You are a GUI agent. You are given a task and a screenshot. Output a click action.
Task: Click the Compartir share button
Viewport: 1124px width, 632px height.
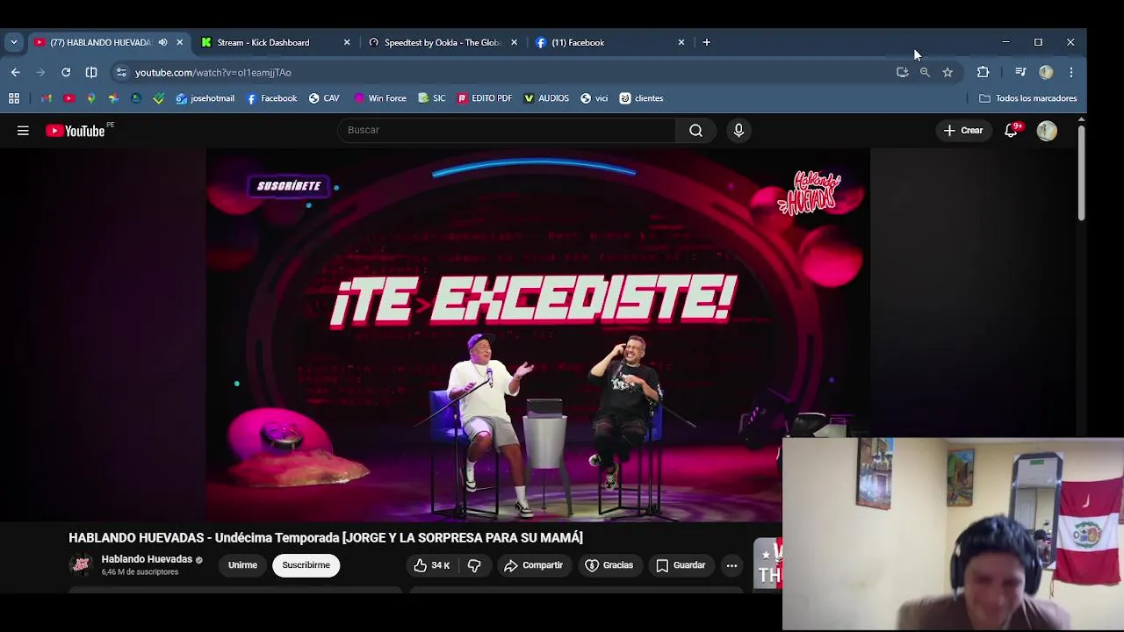pos(534,565)
